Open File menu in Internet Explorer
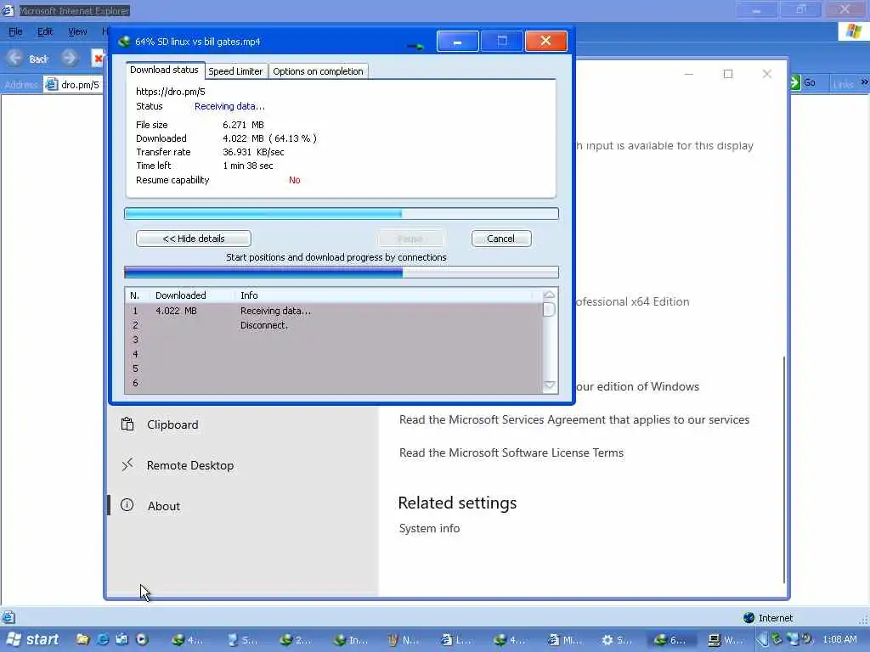 pyautogui.click(x=15, y=31)
